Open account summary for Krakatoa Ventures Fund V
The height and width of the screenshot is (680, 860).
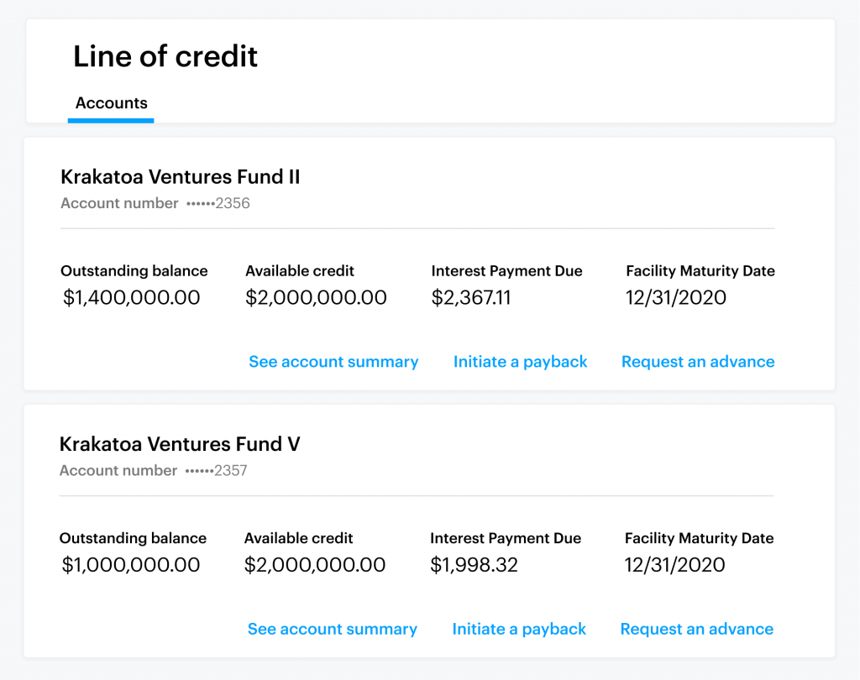333,628
